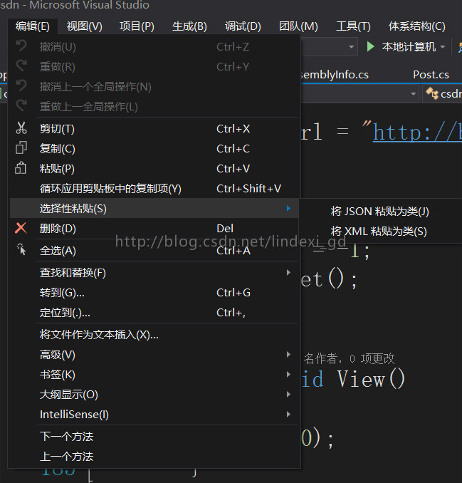
Task: Select 循环应用剪贴板中的复制项(Y)
Action: pyautogui.click(x=154, y=189)
